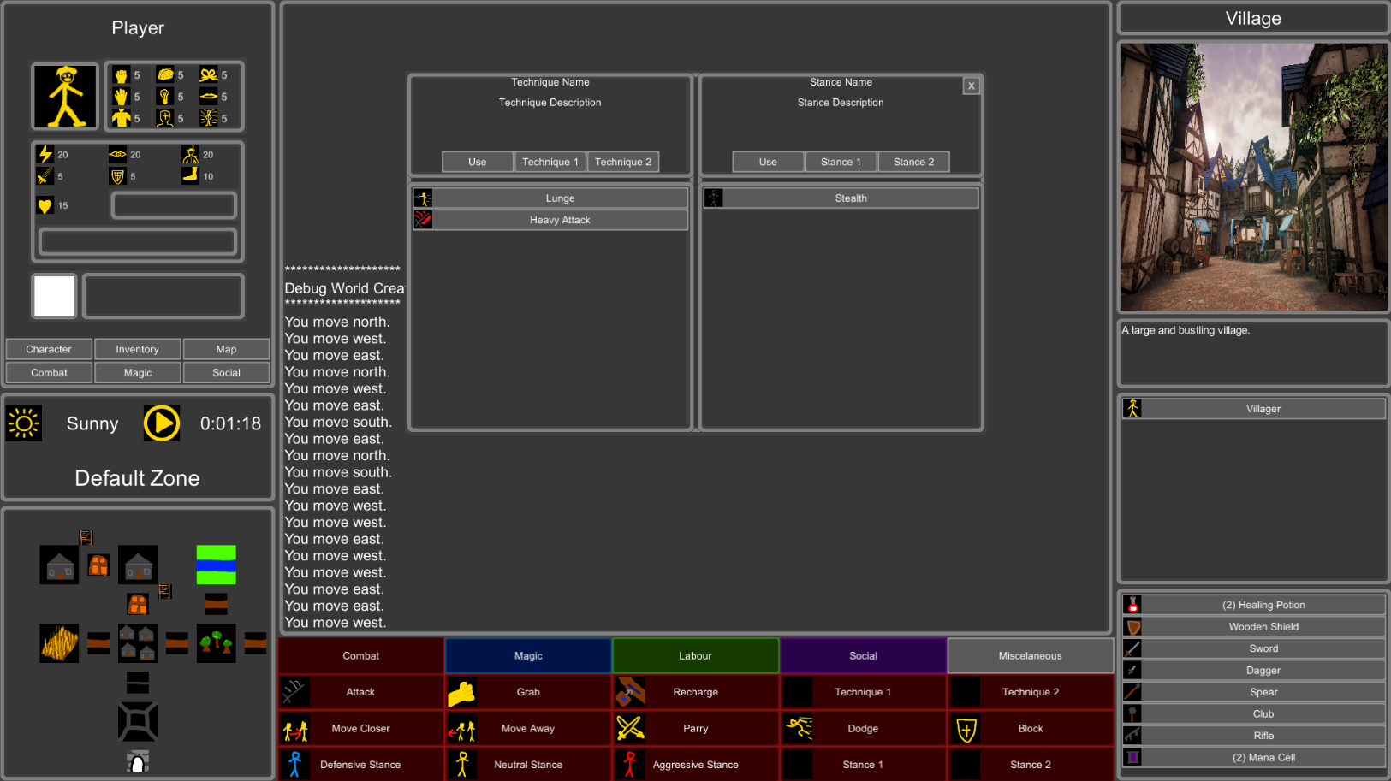The width and height of the screenshot is (1391, 781).
Task: Switch to the Magic actions tab
Action: [x=528, y=655]
